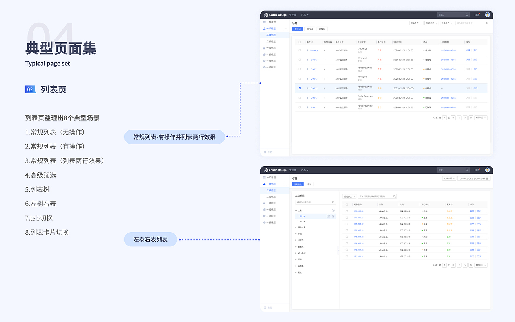Open the 产品 dropdown in the event list window header

click(305, 15)
